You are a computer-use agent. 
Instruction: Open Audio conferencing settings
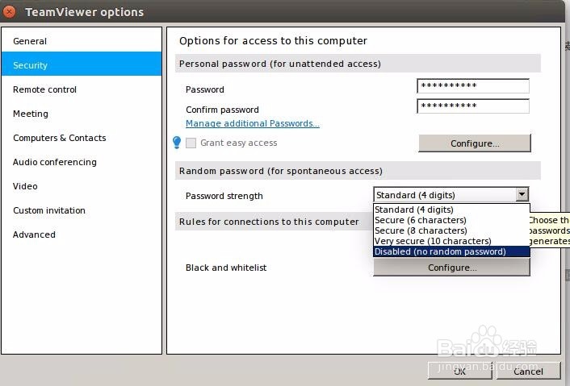[82, 162]
